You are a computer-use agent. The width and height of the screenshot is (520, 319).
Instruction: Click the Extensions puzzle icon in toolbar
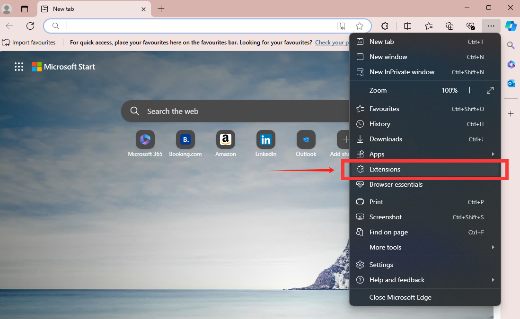[x=385, y=26]
